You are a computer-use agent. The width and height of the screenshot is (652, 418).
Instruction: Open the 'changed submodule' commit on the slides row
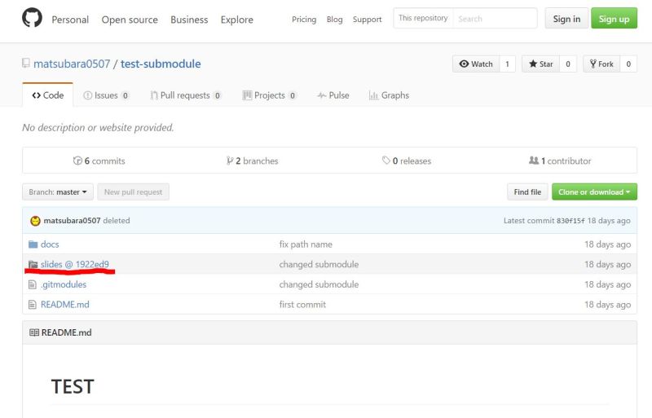click(319, 264)
